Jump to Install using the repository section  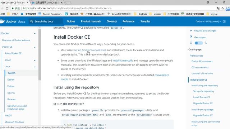[204, 86]
